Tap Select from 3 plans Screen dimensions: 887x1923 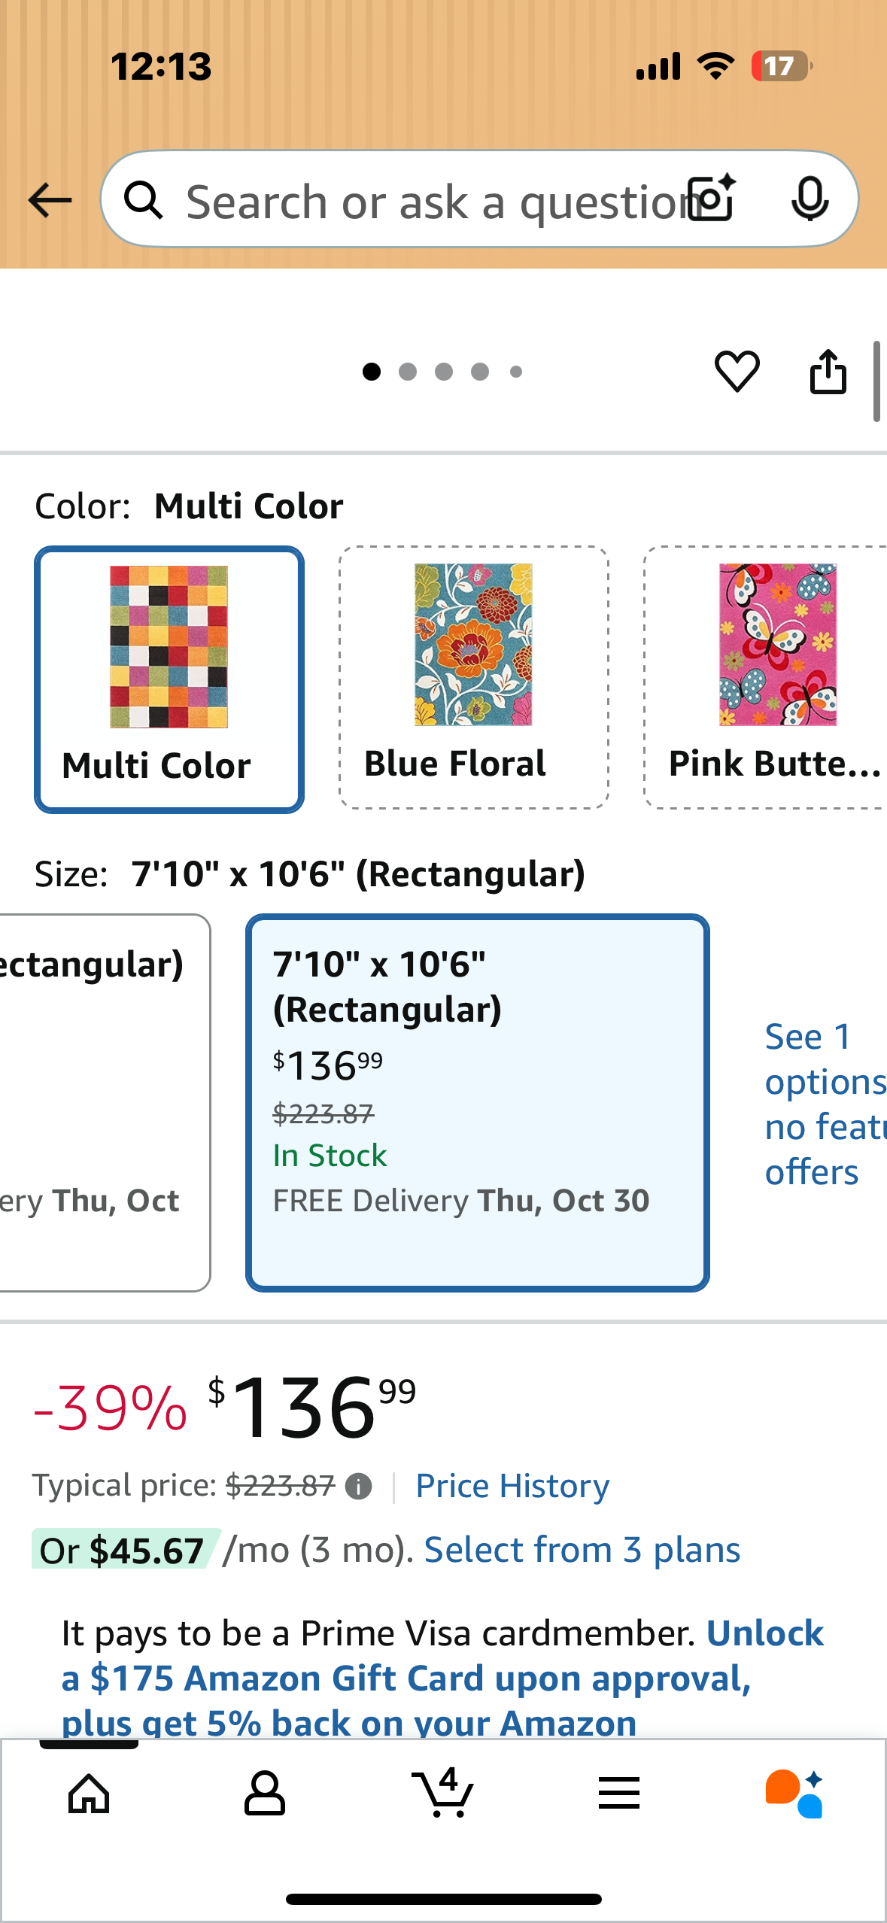582,1548
